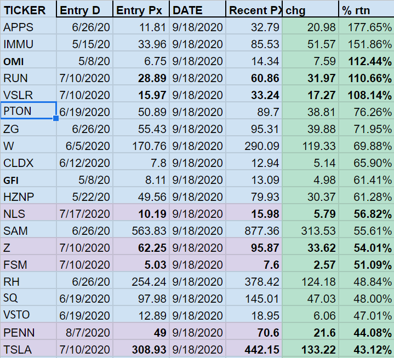Select the Entry Px header cell
Screen dimensions: 394x358
click(141, 9)
